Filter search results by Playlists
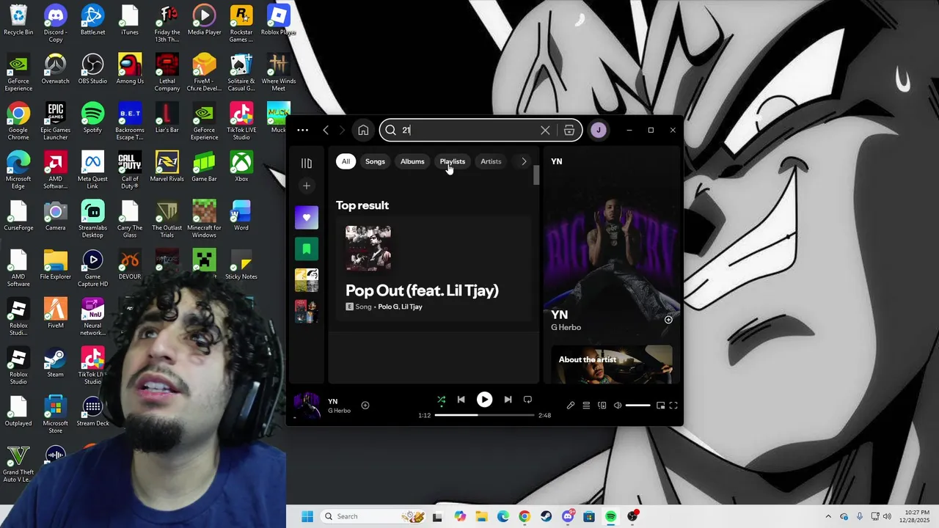The width and height of the screenshot is (939, 528). (x=453, y=161)
